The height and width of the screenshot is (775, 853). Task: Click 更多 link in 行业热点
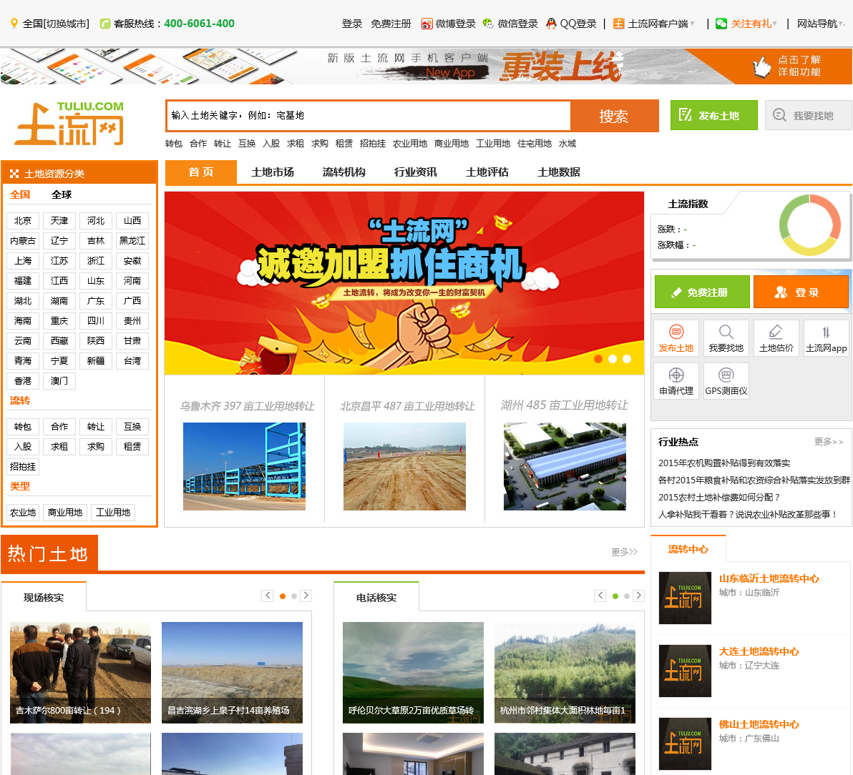[x=829, y=442]
